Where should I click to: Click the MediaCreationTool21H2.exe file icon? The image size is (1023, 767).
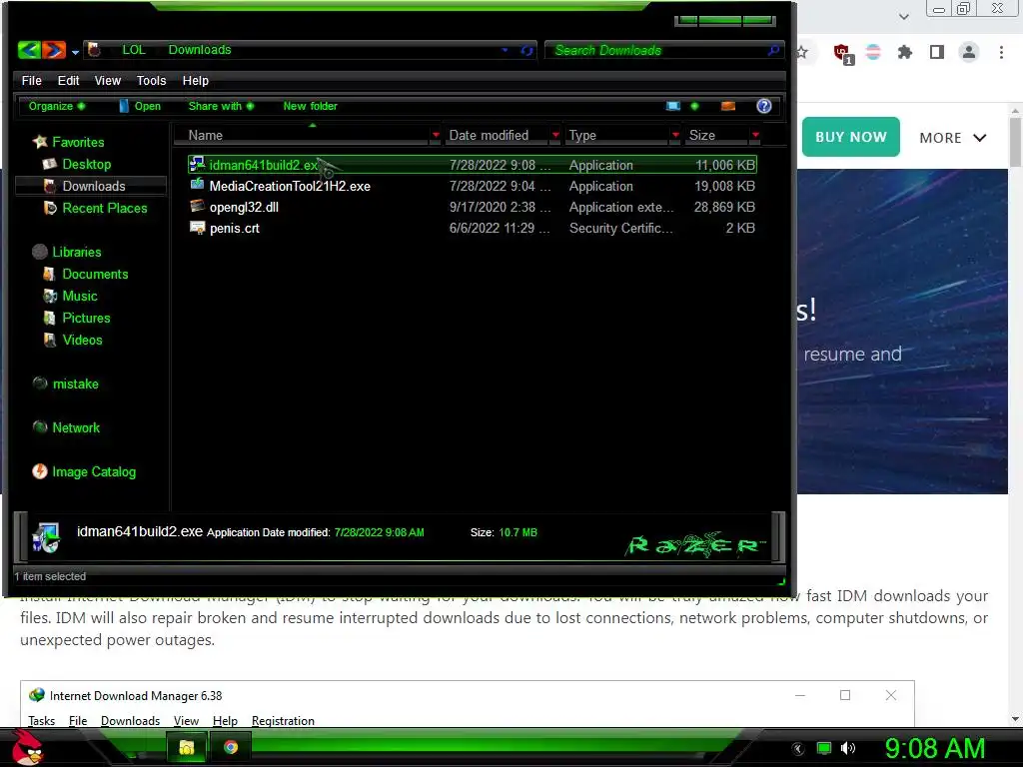point(197,185)
